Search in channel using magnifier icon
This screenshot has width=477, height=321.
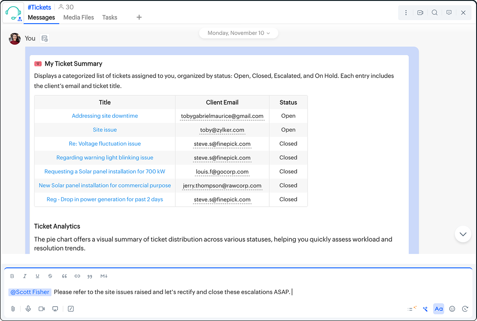click(434, 13)
